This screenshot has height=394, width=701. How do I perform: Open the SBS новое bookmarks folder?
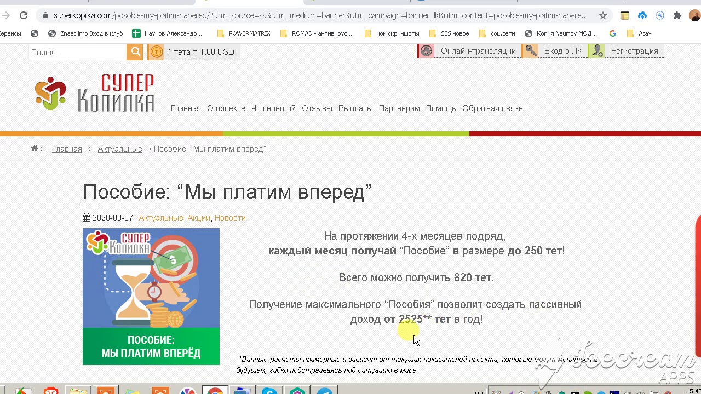[x=449, y=33]
